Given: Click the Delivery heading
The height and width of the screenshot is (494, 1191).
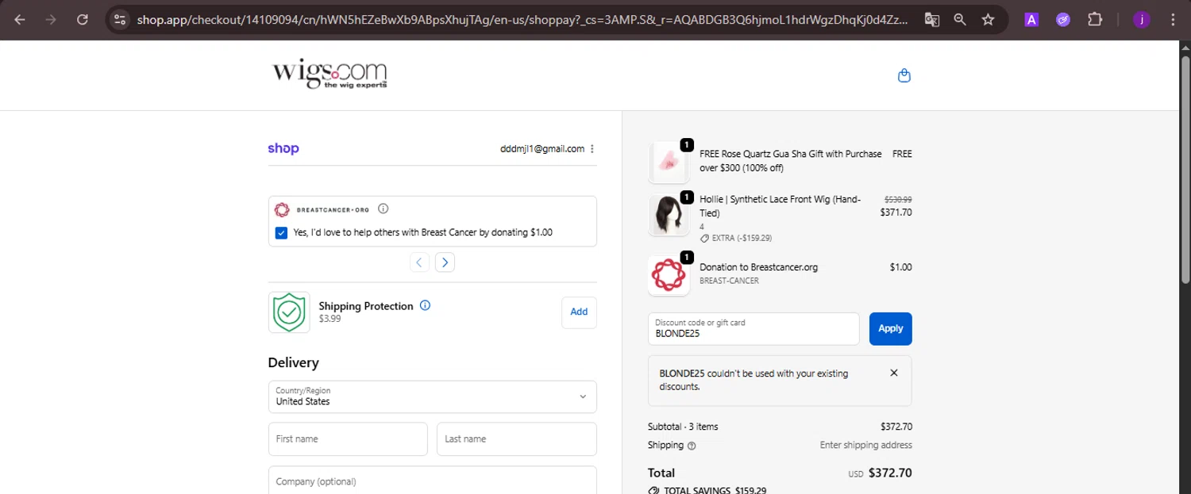Looking at the screenshot, I should (x=293, y=362).
